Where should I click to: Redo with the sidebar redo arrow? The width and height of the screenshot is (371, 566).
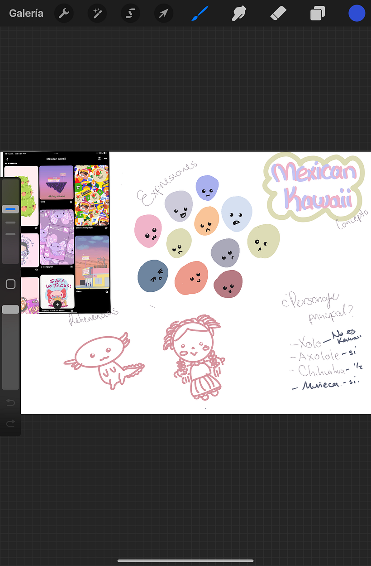(10, 423)
